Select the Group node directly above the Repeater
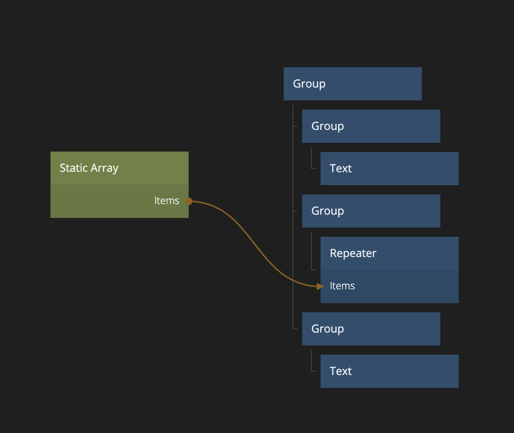Screen dimensions: 514x433 click(371, 211)
